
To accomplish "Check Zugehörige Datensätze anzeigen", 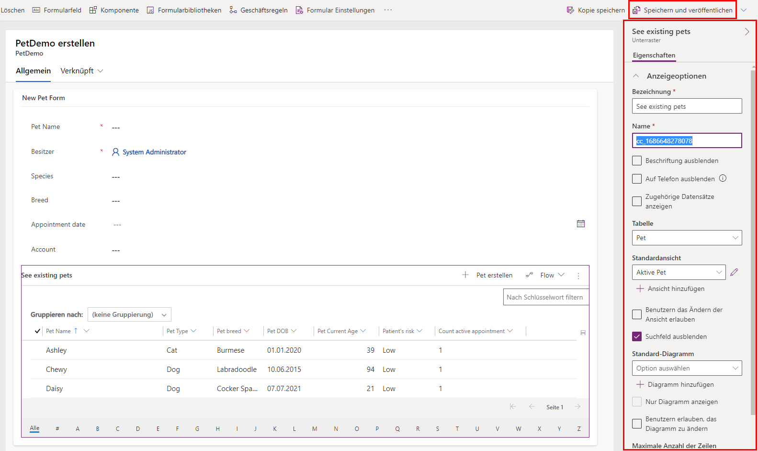I will tap(637, 201).
